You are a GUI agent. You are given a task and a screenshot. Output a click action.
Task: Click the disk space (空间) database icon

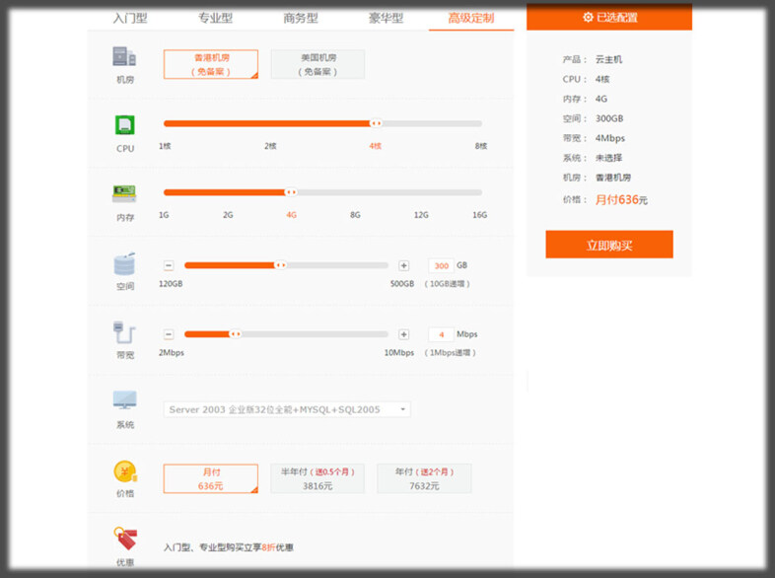click(124, 264)
